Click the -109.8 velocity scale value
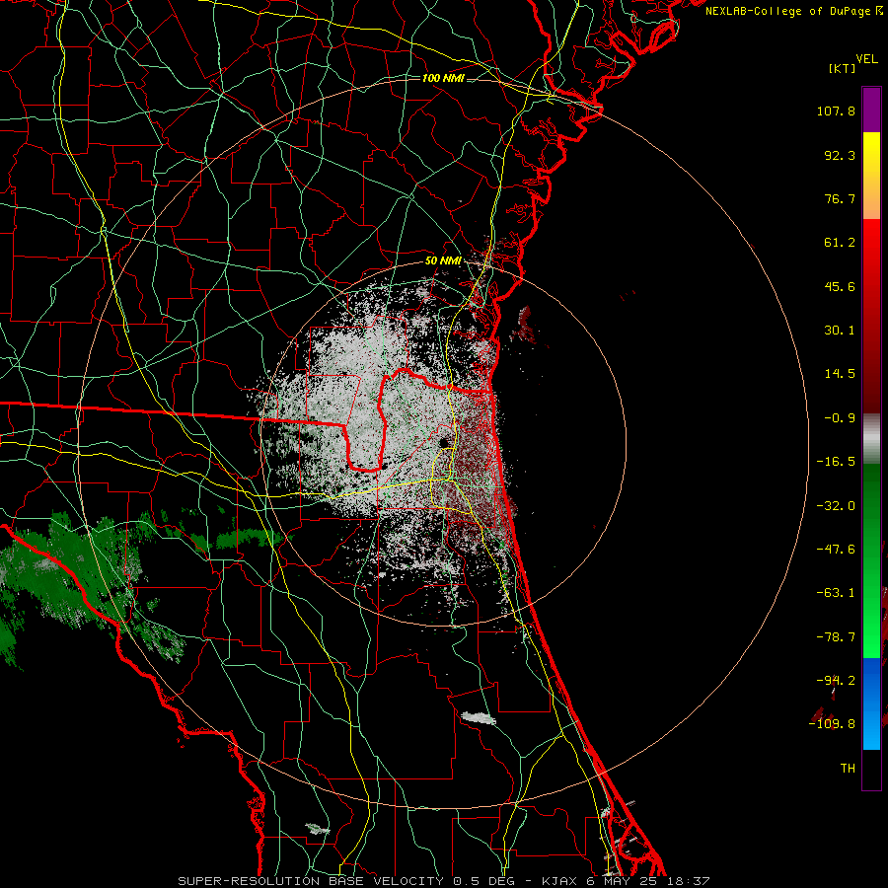Viewport: 888px width, 888px height. tap(832, 724)
